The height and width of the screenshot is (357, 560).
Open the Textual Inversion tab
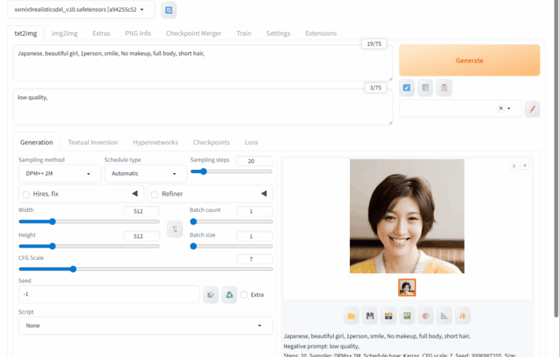[x=93, y=142]
